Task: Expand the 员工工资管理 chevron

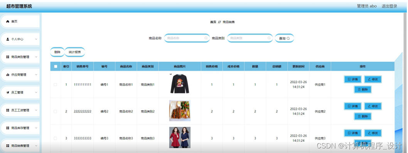Action: (x=36, y=110)
